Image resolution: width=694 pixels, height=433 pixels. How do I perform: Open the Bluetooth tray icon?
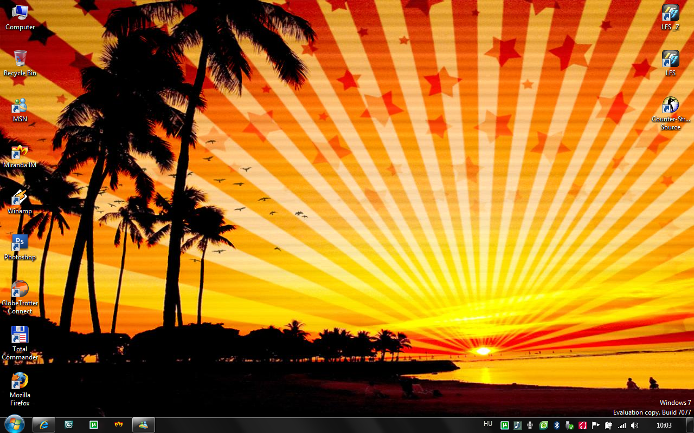557,425
